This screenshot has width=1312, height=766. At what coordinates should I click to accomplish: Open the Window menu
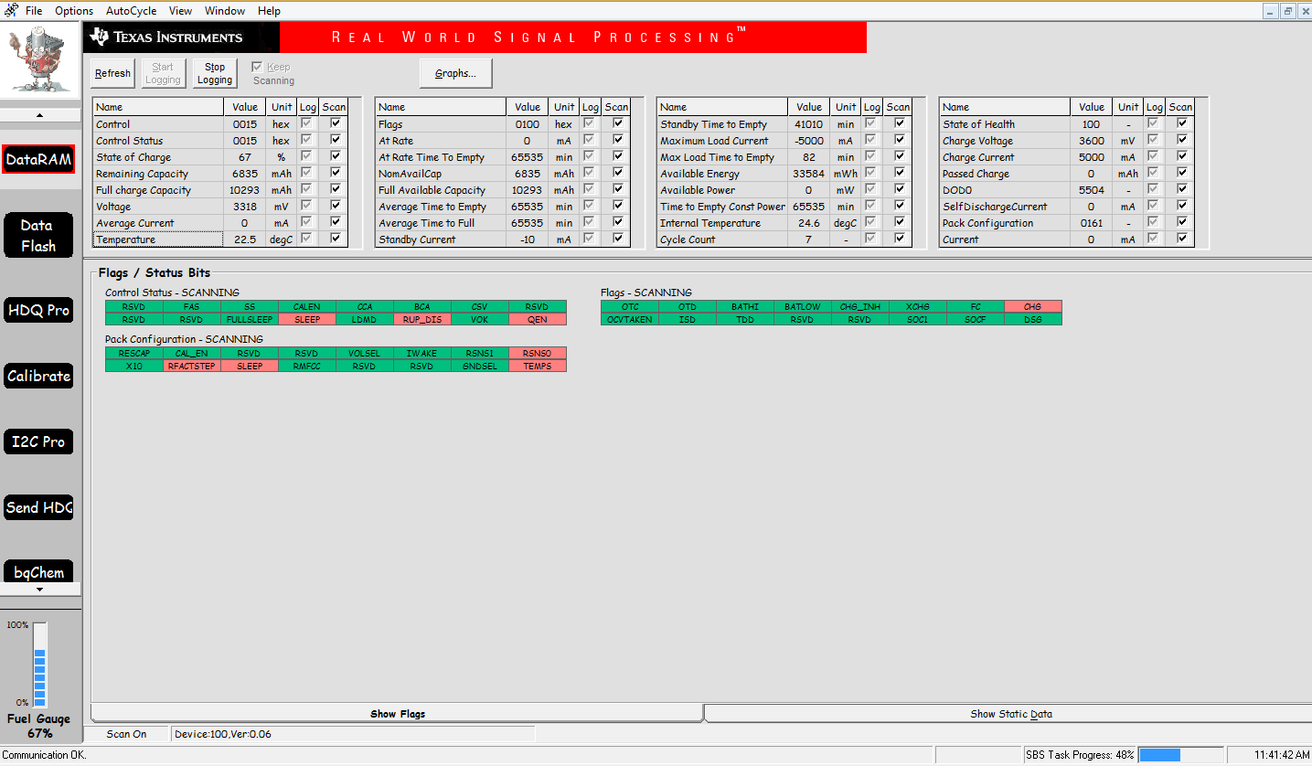[225, 11]
